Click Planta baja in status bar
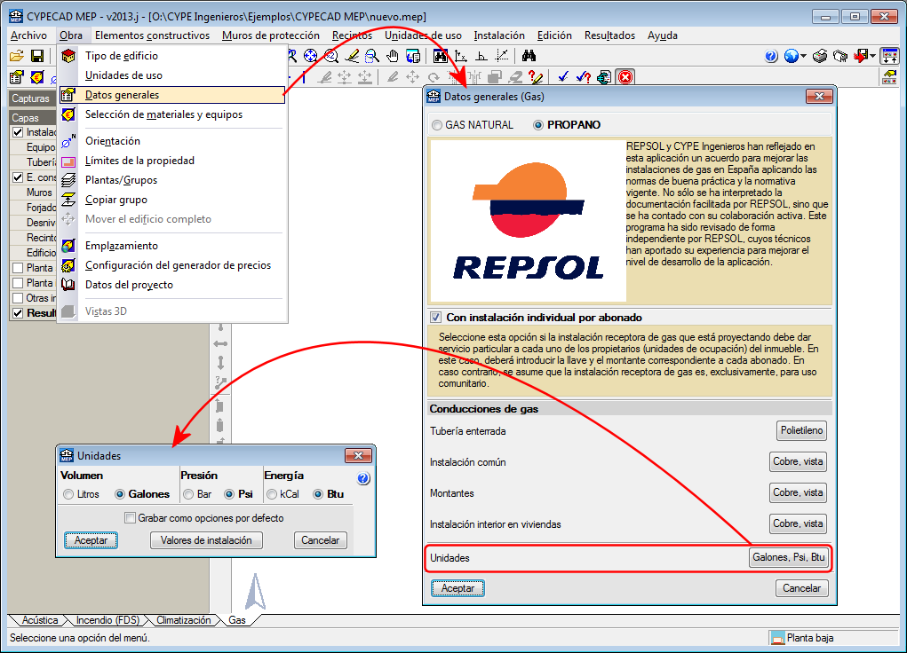Viewport: 907px width, 653px height. point(809,638)
